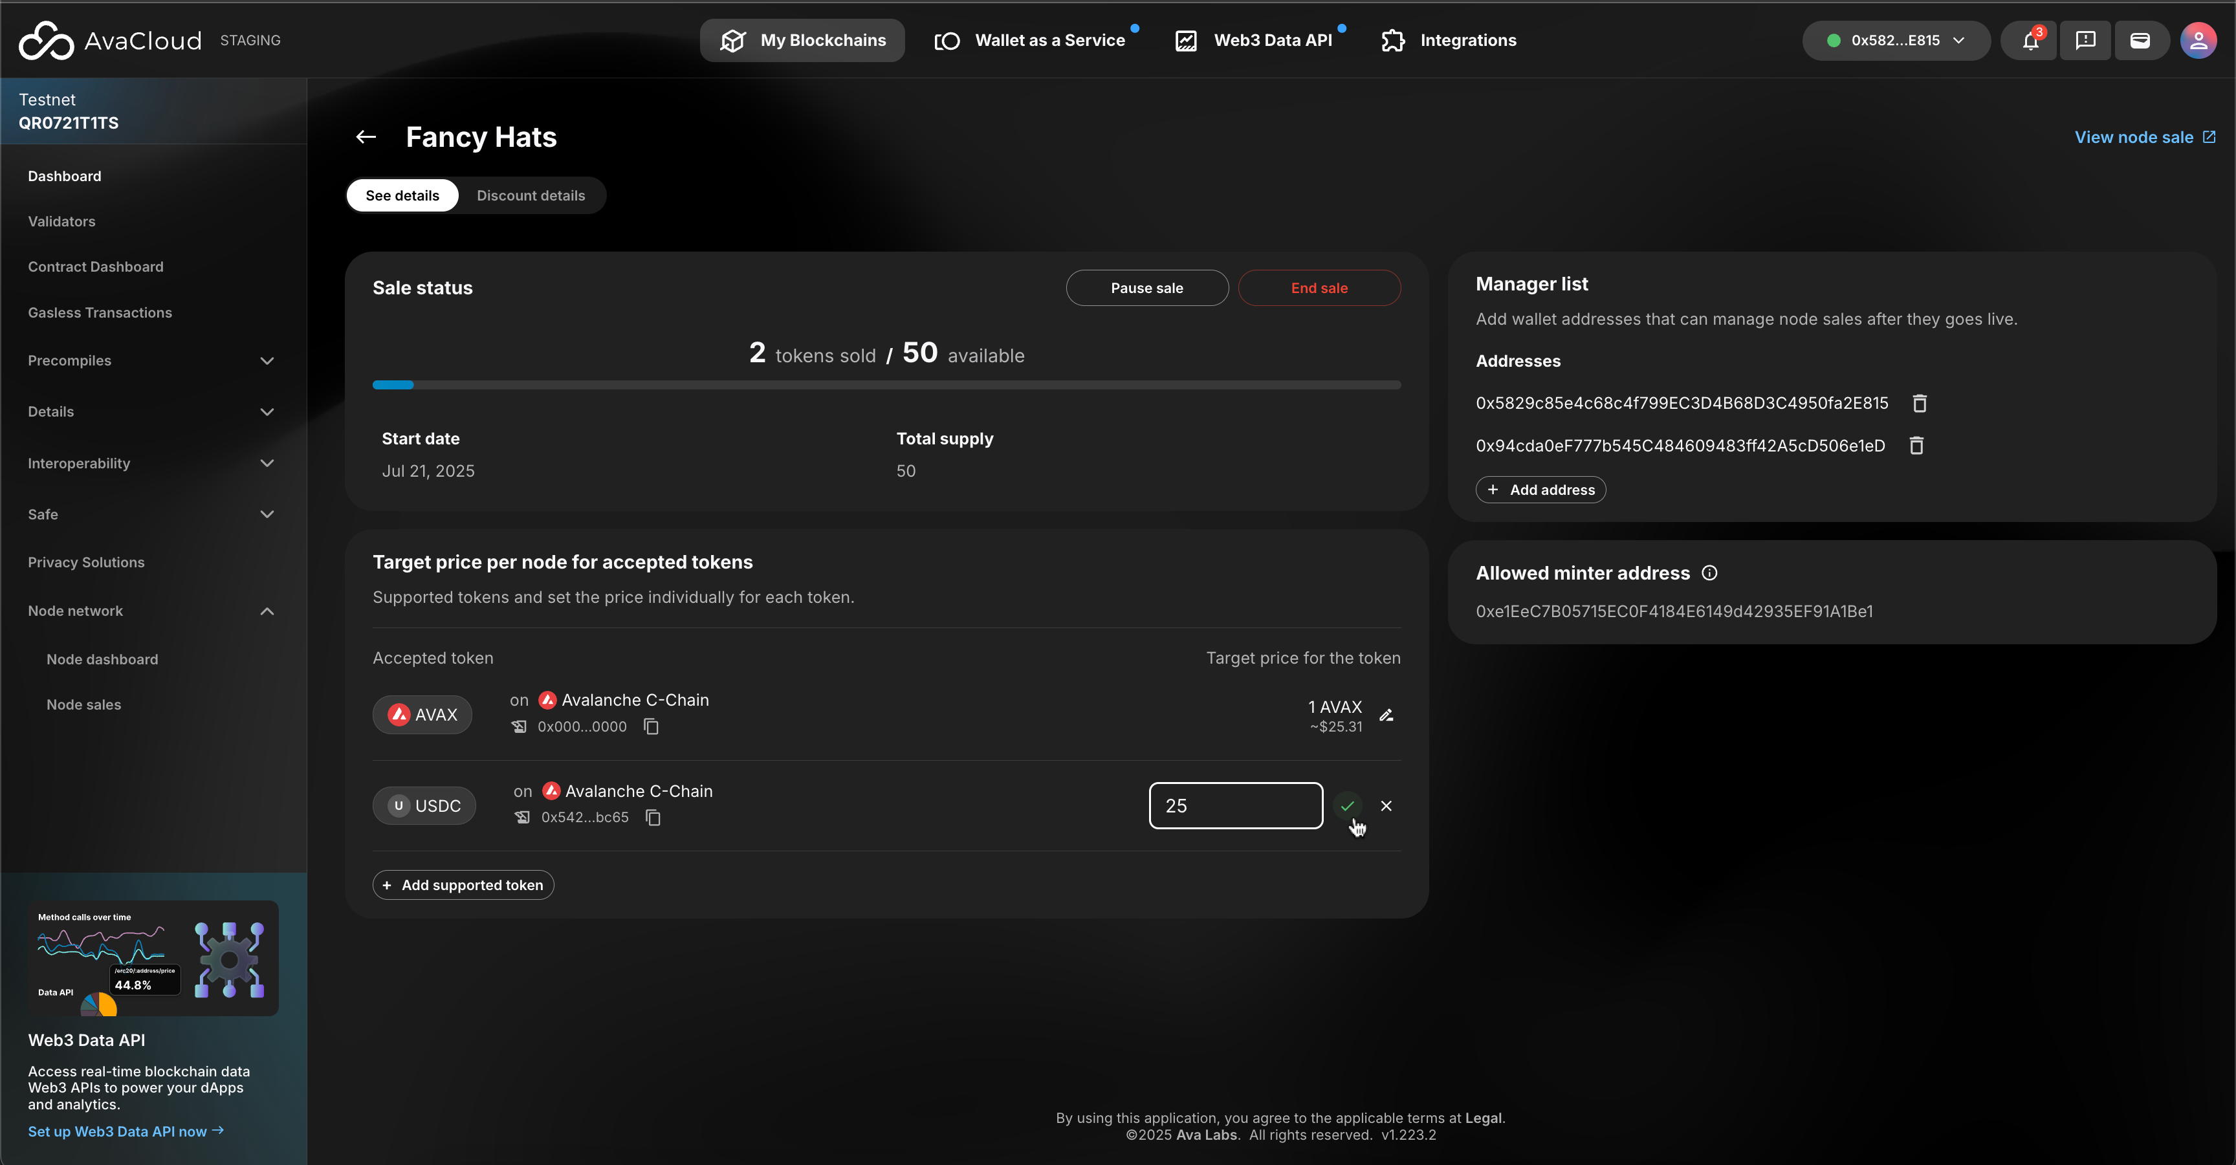Expand the Interoperability sidebar section
This screenshot has width=2236, height=1165.
[x=267, y=464]
